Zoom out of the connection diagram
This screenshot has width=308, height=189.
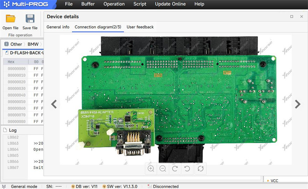(x=163, y=169)
